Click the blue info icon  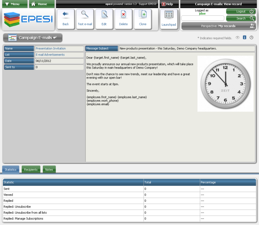click(244, 37)
